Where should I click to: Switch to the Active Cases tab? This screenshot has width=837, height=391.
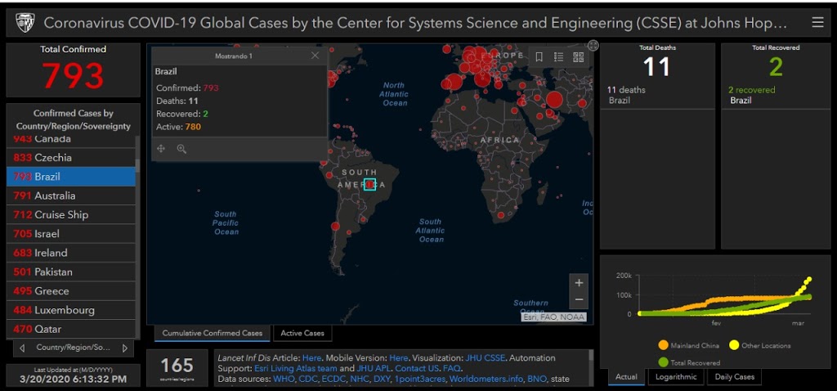(x=302, y=333)
